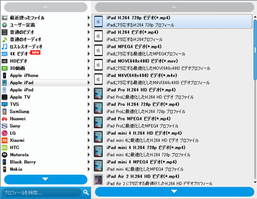Image resolution: width=257 pixels, height=199 pixels.
Task: Expand the SamSung category arrow
Action: coord(89,111)
